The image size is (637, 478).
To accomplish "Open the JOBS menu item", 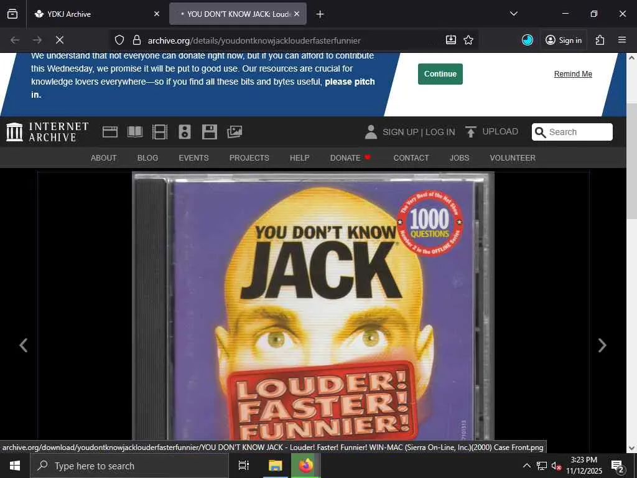I will point(459,157).
